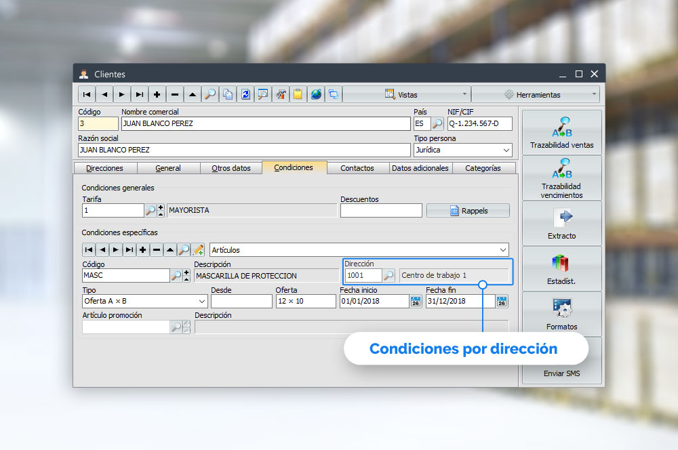Expand the Tipo dropdown showing Oferta A × B
The image size is (678, 450).
click(201, 302)
